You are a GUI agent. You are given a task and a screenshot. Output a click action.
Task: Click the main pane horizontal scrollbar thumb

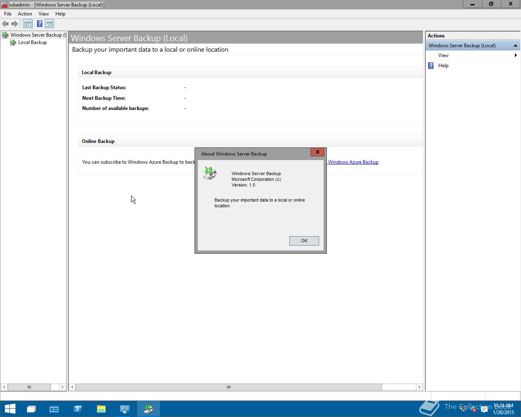[229, 387]
